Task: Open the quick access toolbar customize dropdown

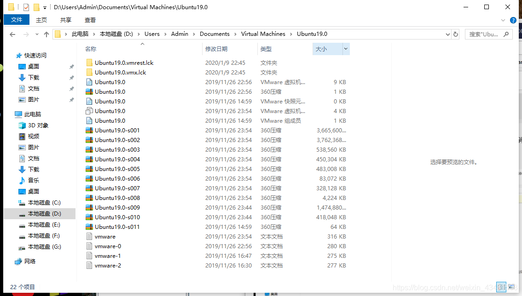Action: (45, 7)
